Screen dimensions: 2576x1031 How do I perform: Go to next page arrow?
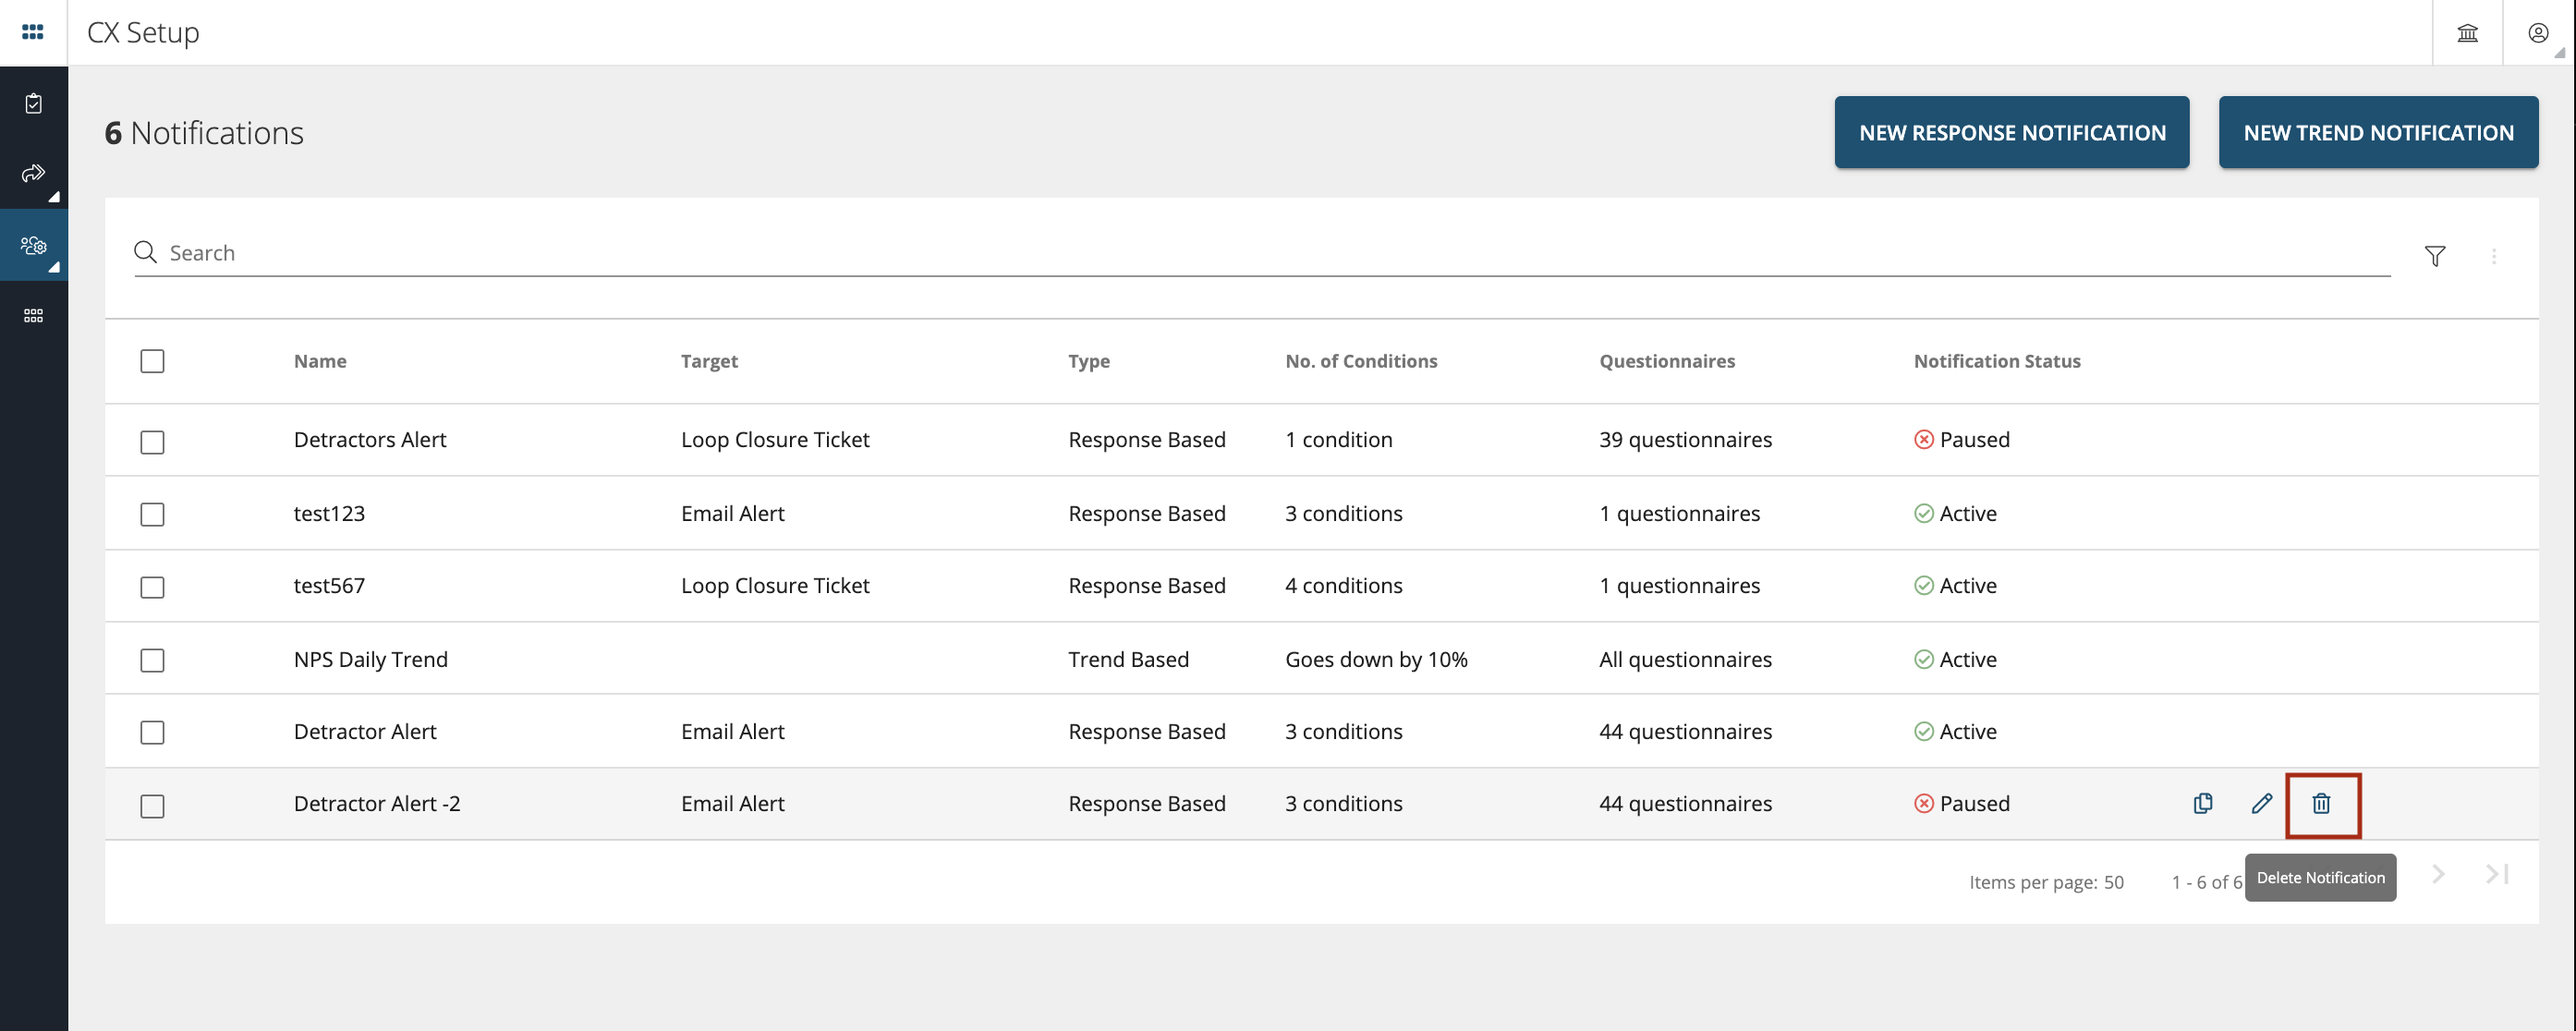2438,874
